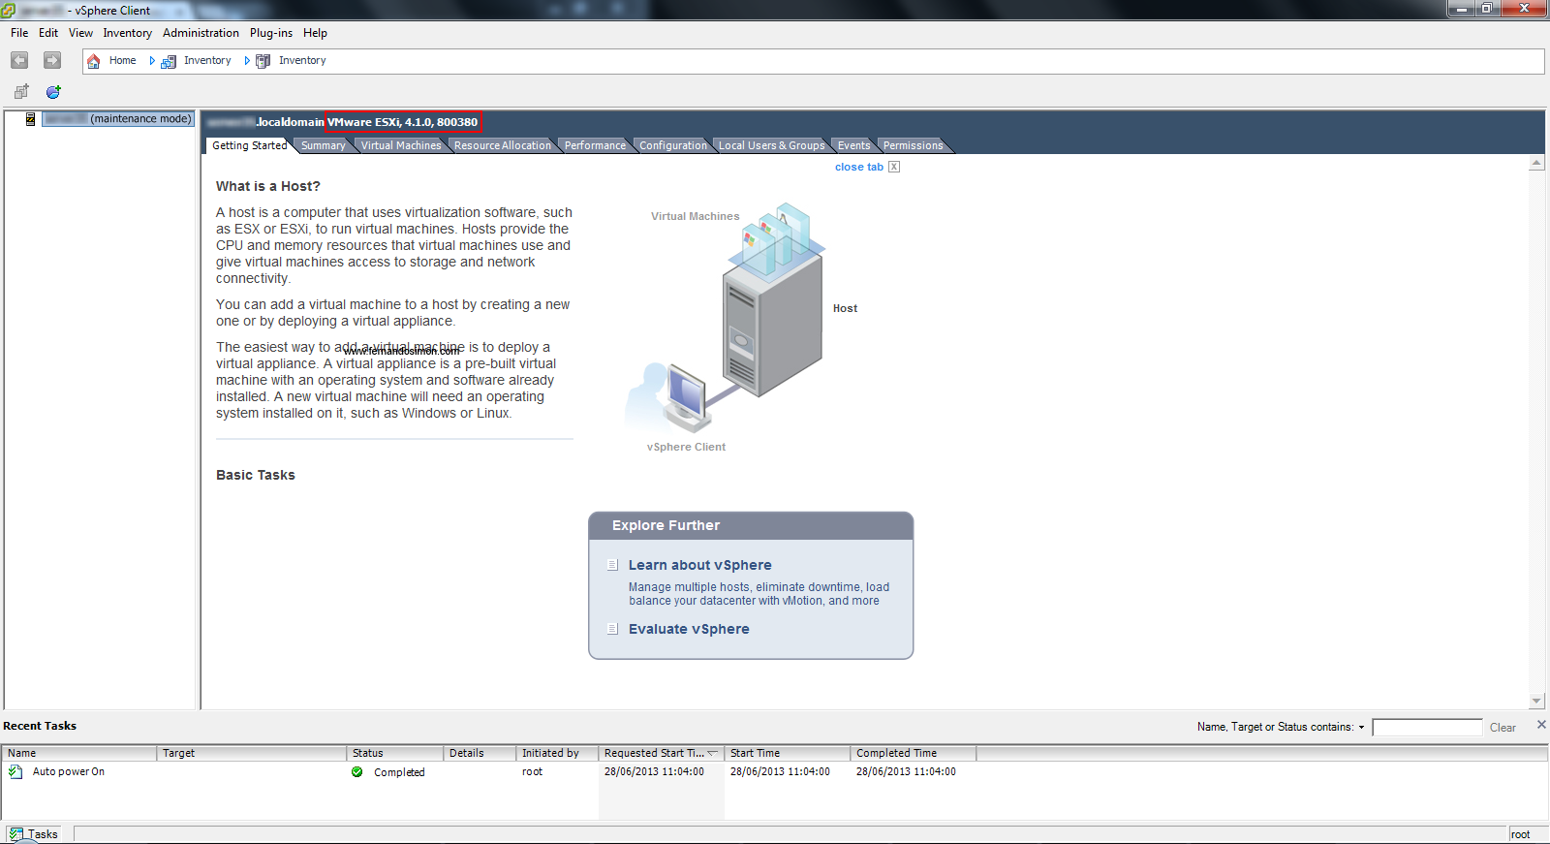The width and height of the screenshot is (1550, 844).
Task: Switch to the Performance tab
Action: 595,145
